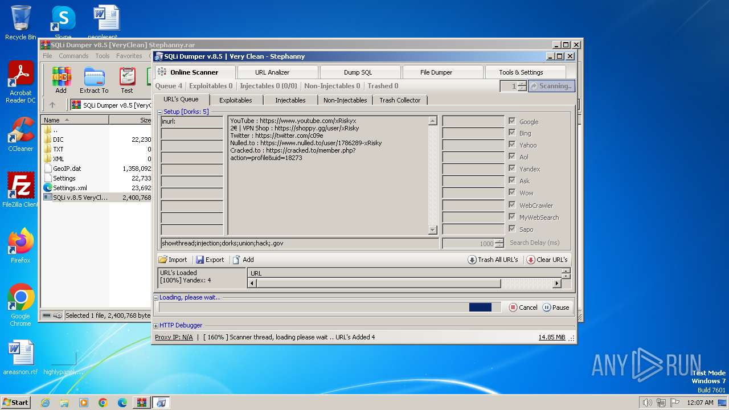Viewport: 729px width, 410px height.
Task: Increase the thread count spinner
Action: (x=522, y=83)
